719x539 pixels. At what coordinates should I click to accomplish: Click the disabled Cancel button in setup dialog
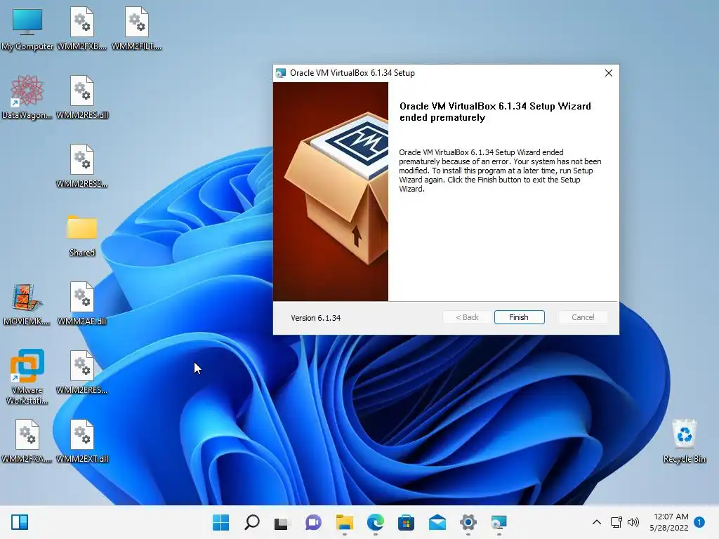click(x=583, y=317)
